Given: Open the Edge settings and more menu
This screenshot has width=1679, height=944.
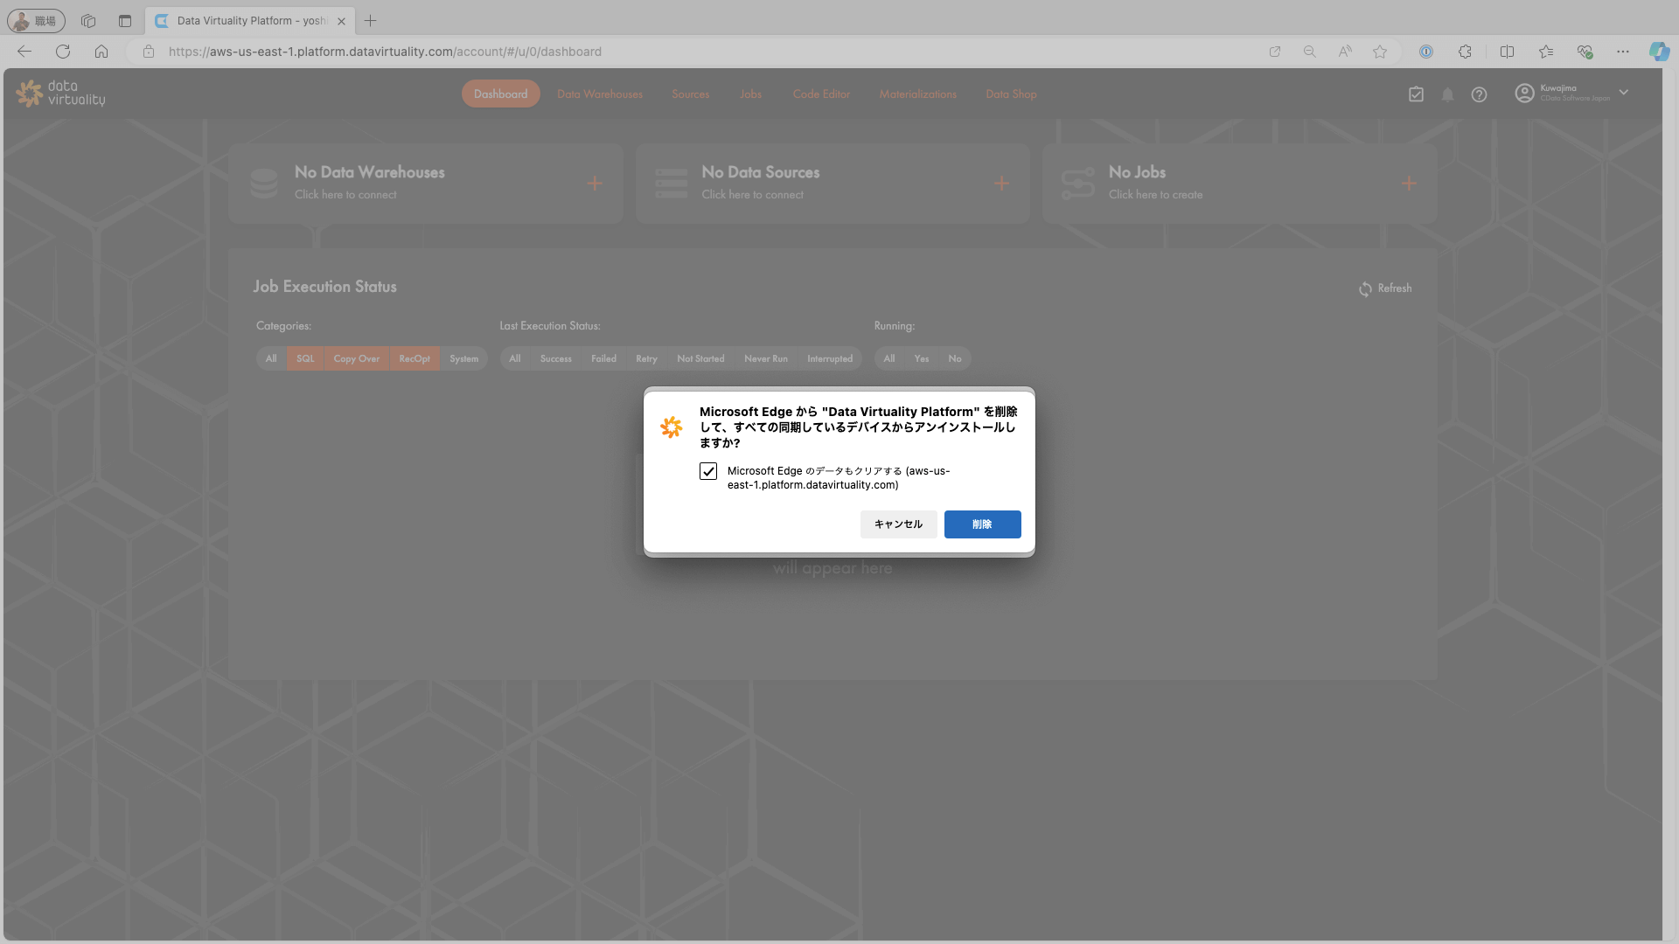Looking at the screenshot, I should [x=1623, y=52].
